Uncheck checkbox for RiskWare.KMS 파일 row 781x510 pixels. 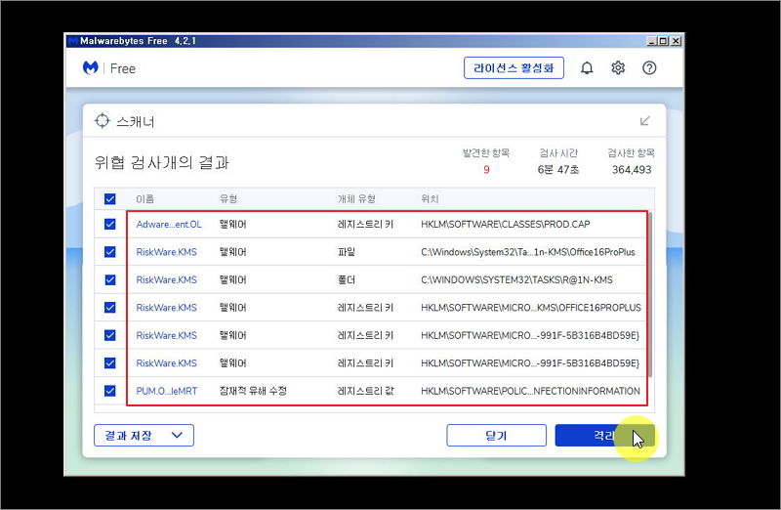(x=110, y=252)
